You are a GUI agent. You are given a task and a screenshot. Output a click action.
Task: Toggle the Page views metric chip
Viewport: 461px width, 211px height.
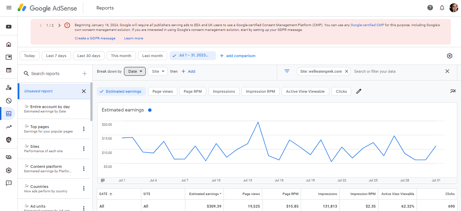(163, 91)
